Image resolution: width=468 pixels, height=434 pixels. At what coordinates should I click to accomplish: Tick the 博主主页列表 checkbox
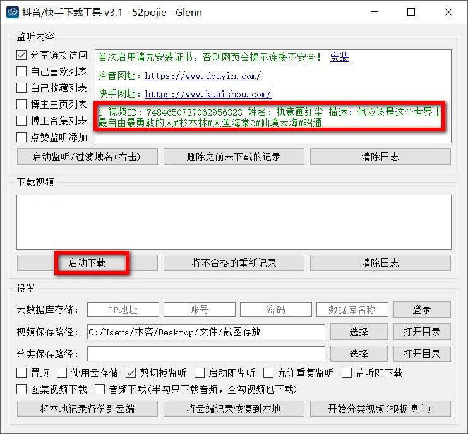[21, 104]
